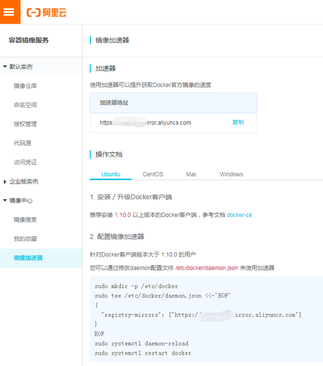Click heading 2. 配置镜像加速器
This screenshot has width=323, height=366.
click(x=117, y=237)
